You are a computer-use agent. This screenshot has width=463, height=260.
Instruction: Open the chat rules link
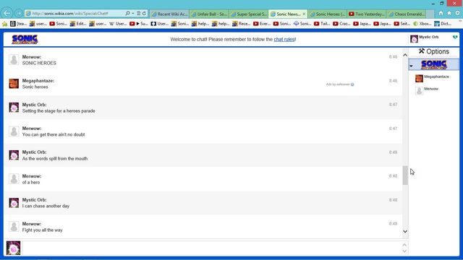pos(284,39)
